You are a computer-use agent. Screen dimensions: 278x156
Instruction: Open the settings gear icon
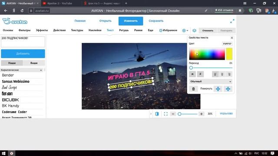click(184, 30)
